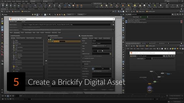184x103 pixels.
Task: Select the Sphere shelf tool
Action: pyautogui.click(x=7, y=6)
